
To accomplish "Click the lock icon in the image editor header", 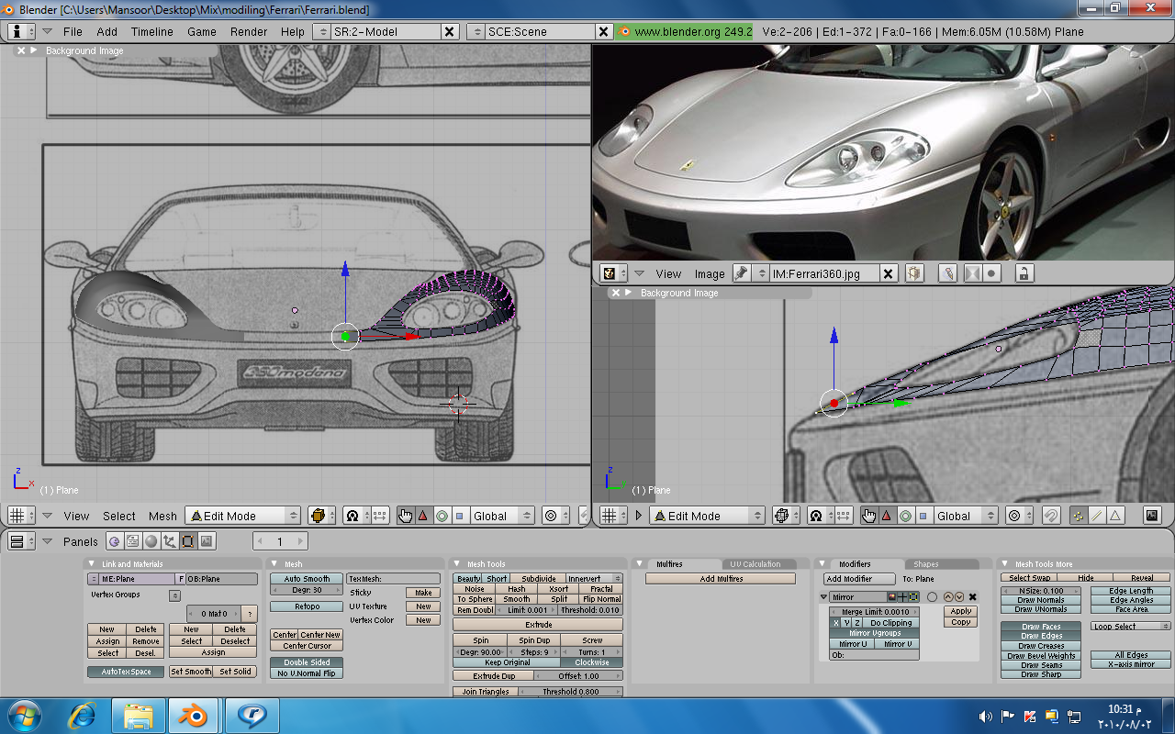I will [1024, 273].
